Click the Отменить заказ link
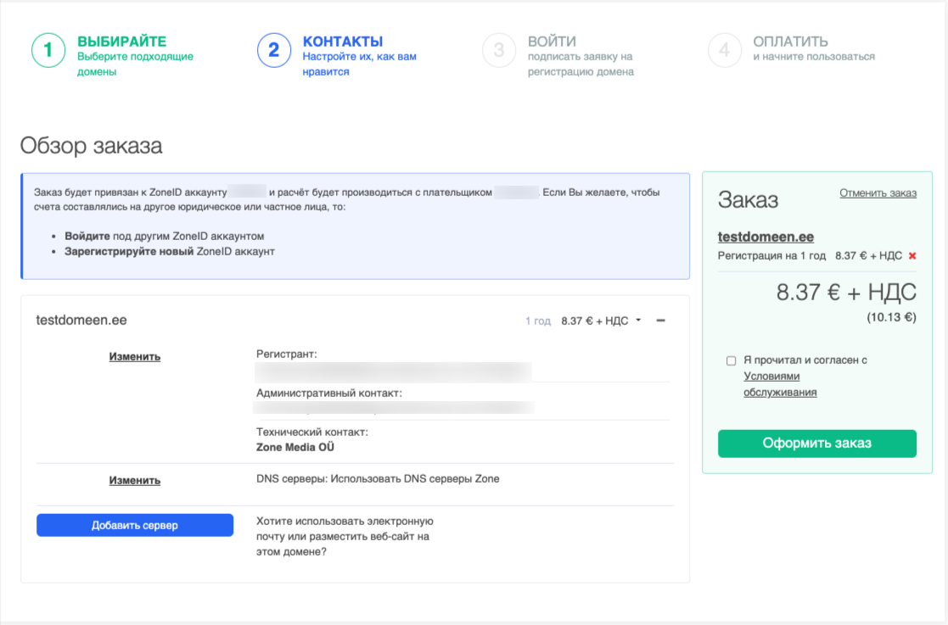Image resolution: width=948 pixels, height=625 pixels. pyautogui.click(x=878, y=193)
